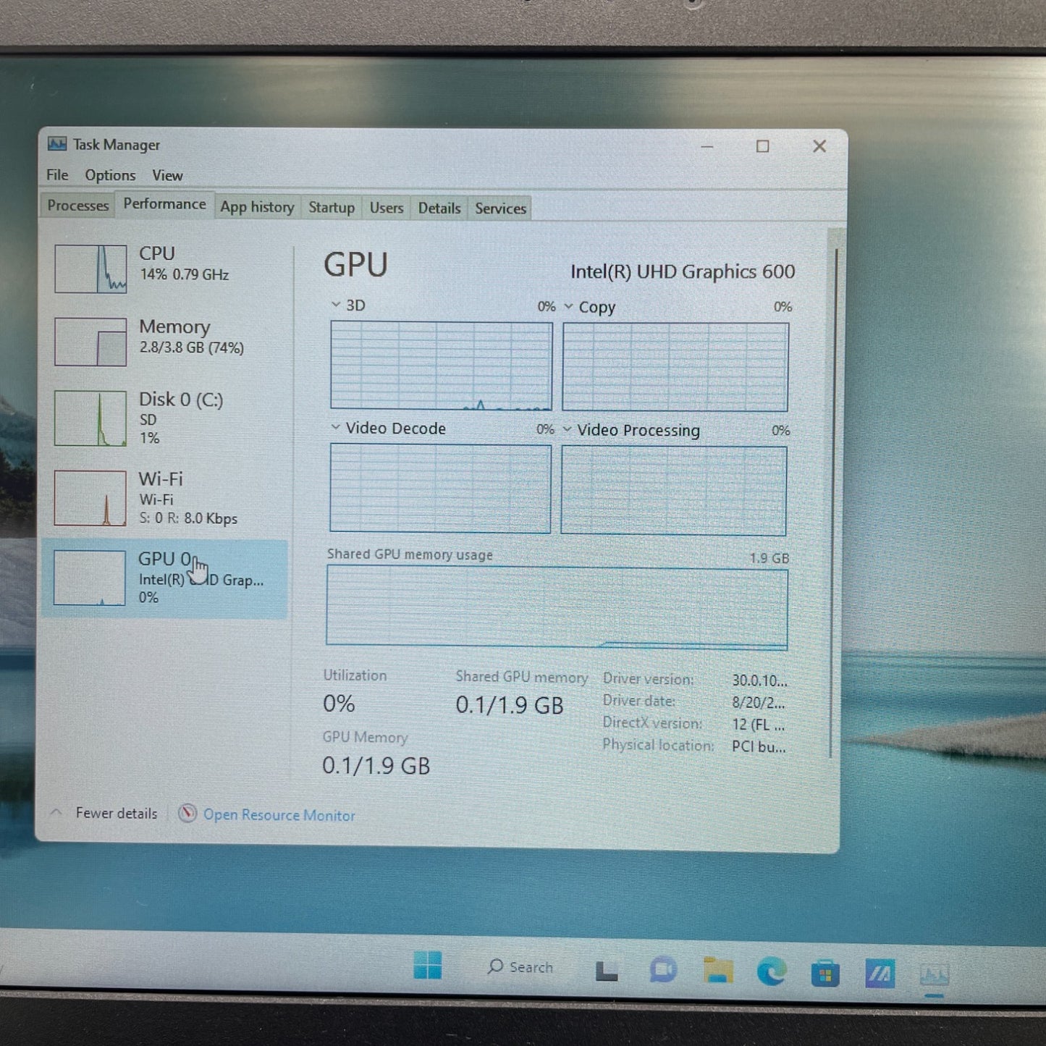Switch to the Processes tab

coord(77,206)
